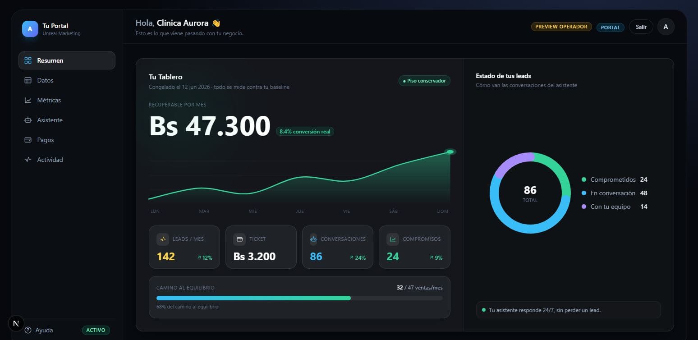
Task: Go to the Datos section
Action: 67,80
